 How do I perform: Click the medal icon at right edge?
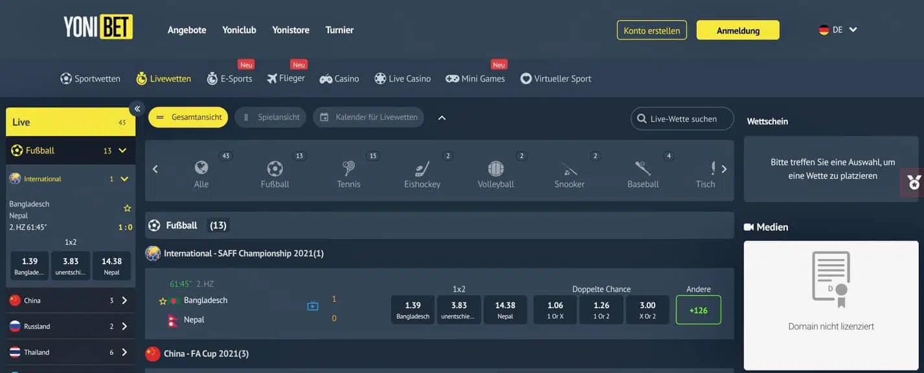[x=914, y=183]
